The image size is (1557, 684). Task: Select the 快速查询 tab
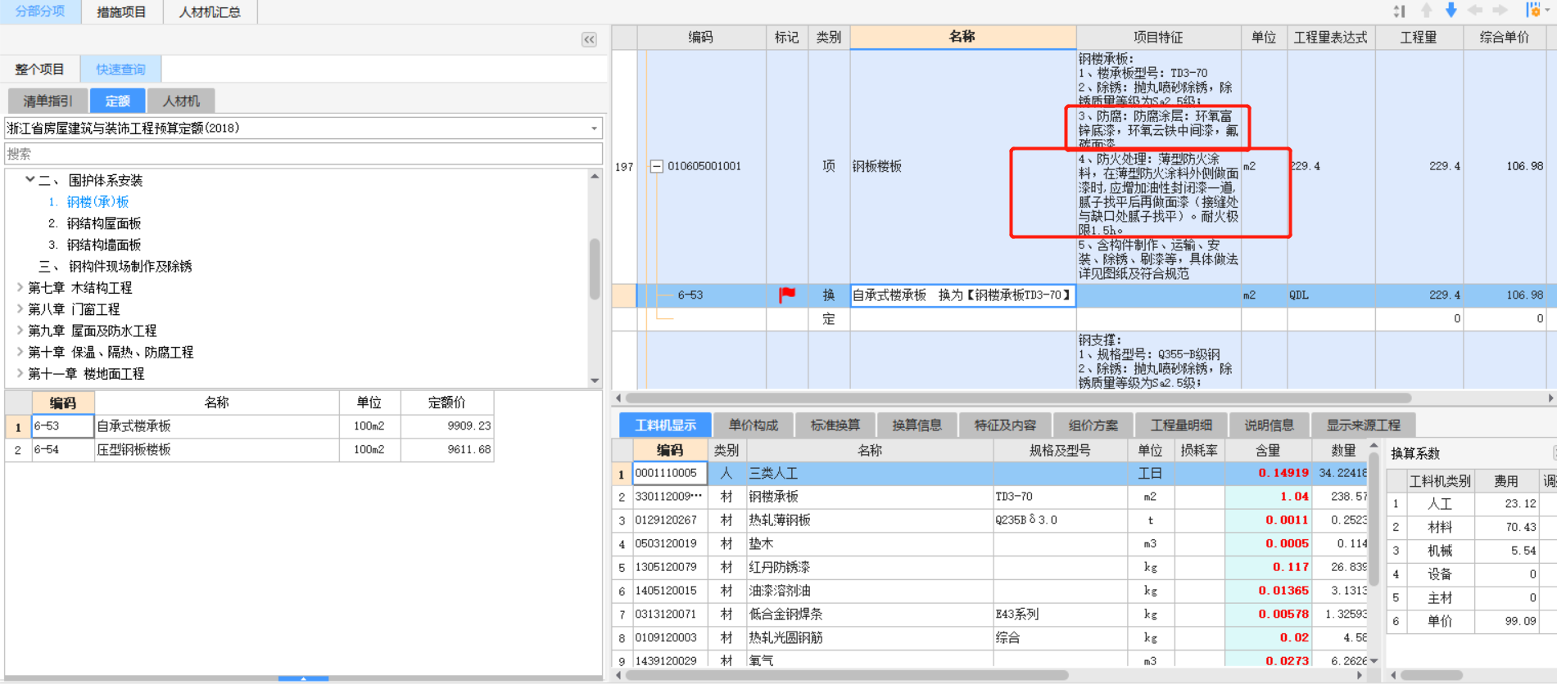120,70
